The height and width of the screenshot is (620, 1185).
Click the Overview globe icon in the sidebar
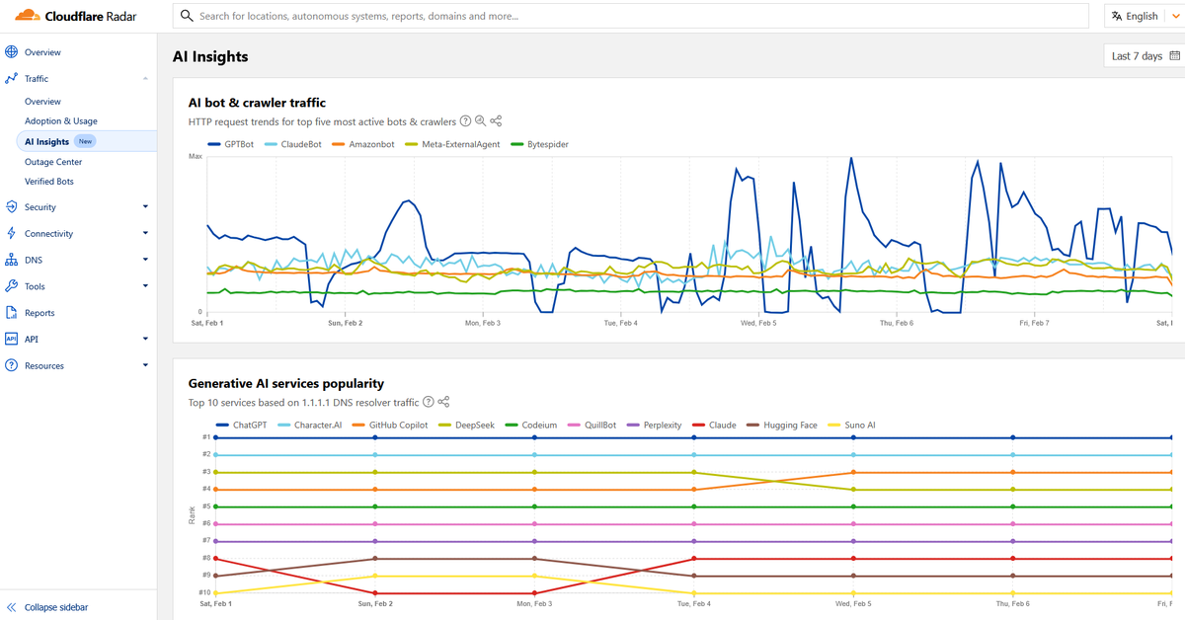click(12, 52)
